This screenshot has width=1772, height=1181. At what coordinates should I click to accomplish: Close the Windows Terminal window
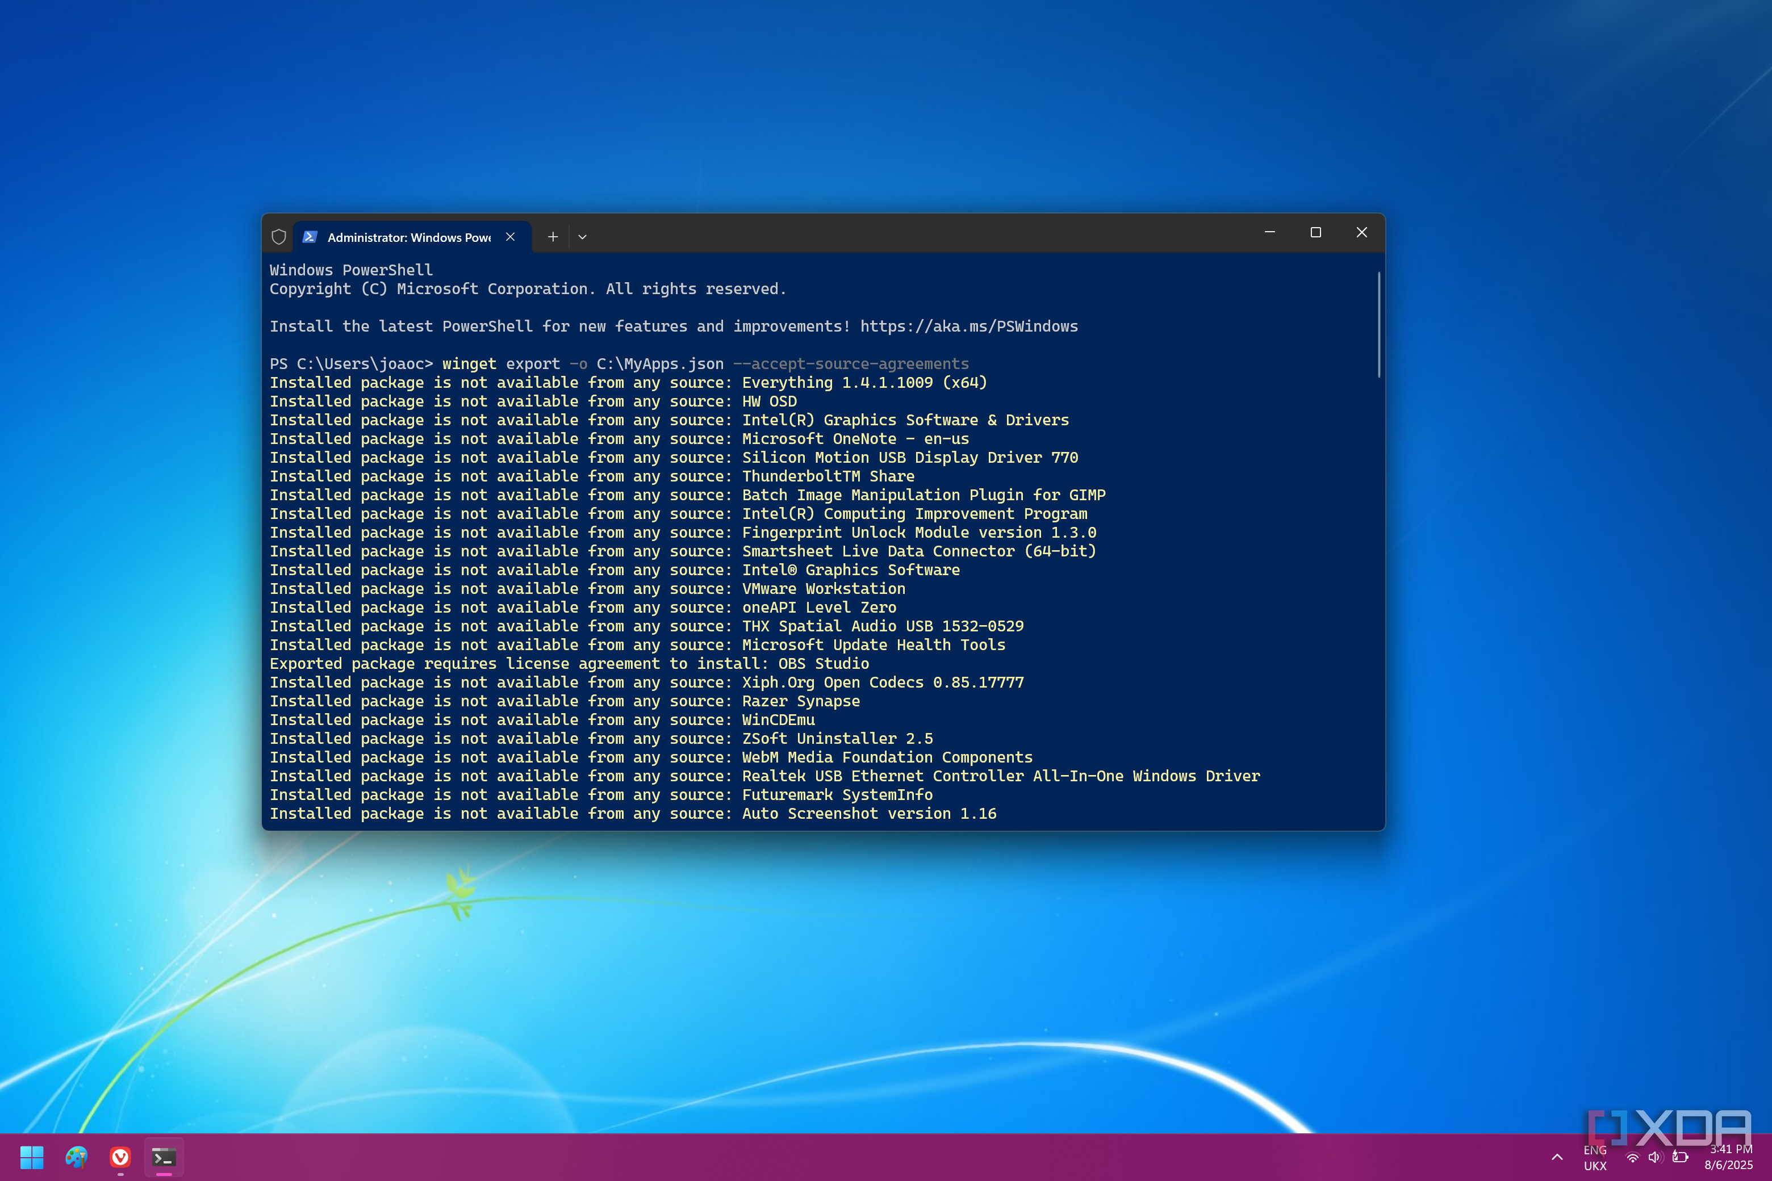coord(1361,232)
